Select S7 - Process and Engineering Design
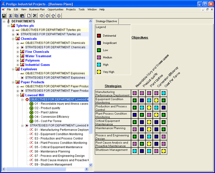 click(x=60, y=156)
